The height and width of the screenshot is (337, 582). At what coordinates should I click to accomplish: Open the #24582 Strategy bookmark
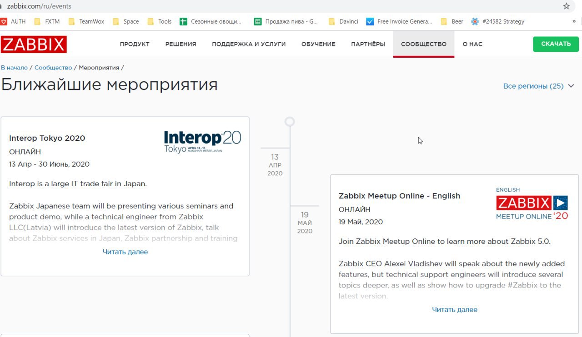pos(498,21)
